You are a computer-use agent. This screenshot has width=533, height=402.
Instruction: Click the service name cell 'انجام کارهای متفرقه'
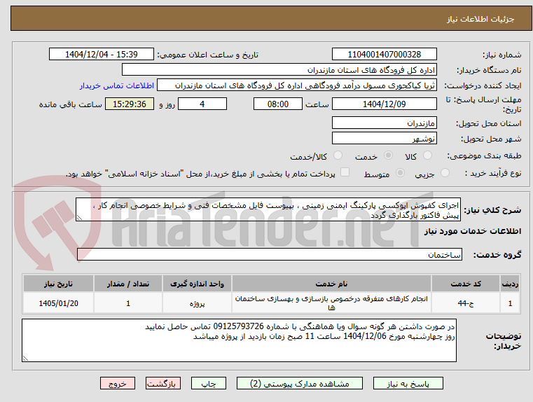click(331, 303)
